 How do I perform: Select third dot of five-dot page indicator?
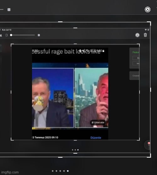click(x=60, y=171)
